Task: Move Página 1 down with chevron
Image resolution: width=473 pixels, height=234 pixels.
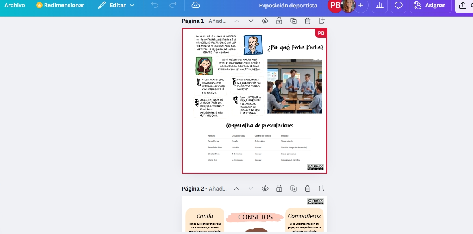Action: [x=250, y=21]
